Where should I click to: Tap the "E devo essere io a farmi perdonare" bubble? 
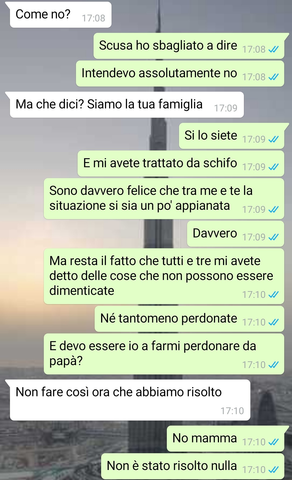coord(164,354)
